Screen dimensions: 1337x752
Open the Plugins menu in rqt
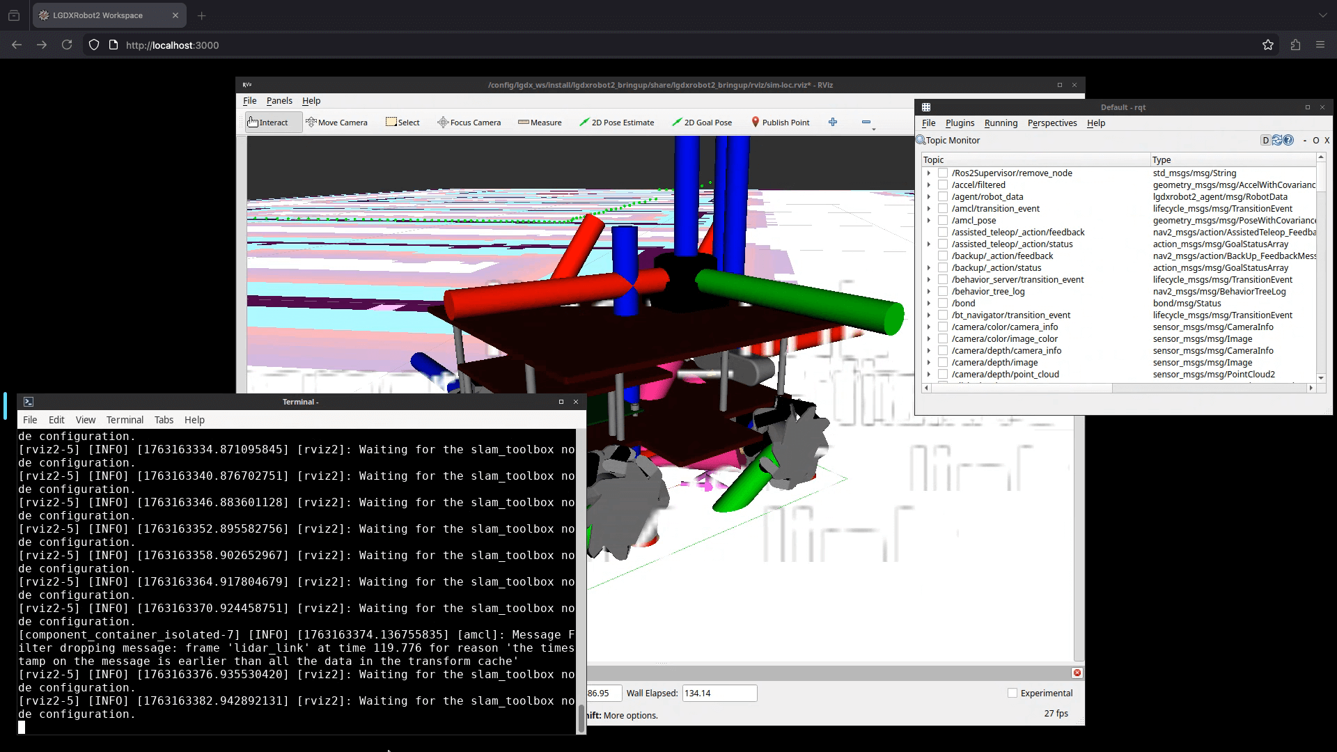point(959,123)
